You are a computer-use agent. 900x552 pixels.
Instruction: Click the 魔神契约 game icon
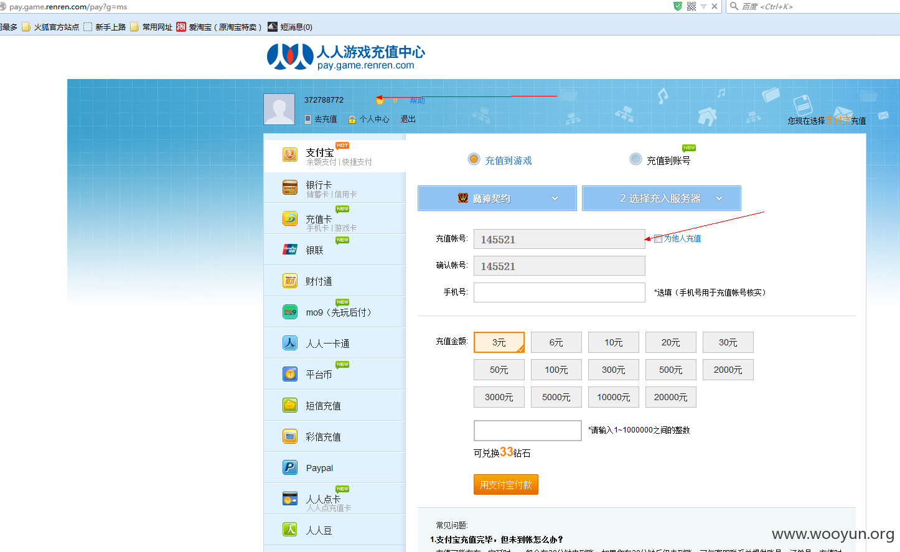pyautogui.click(x=463, y=198)
